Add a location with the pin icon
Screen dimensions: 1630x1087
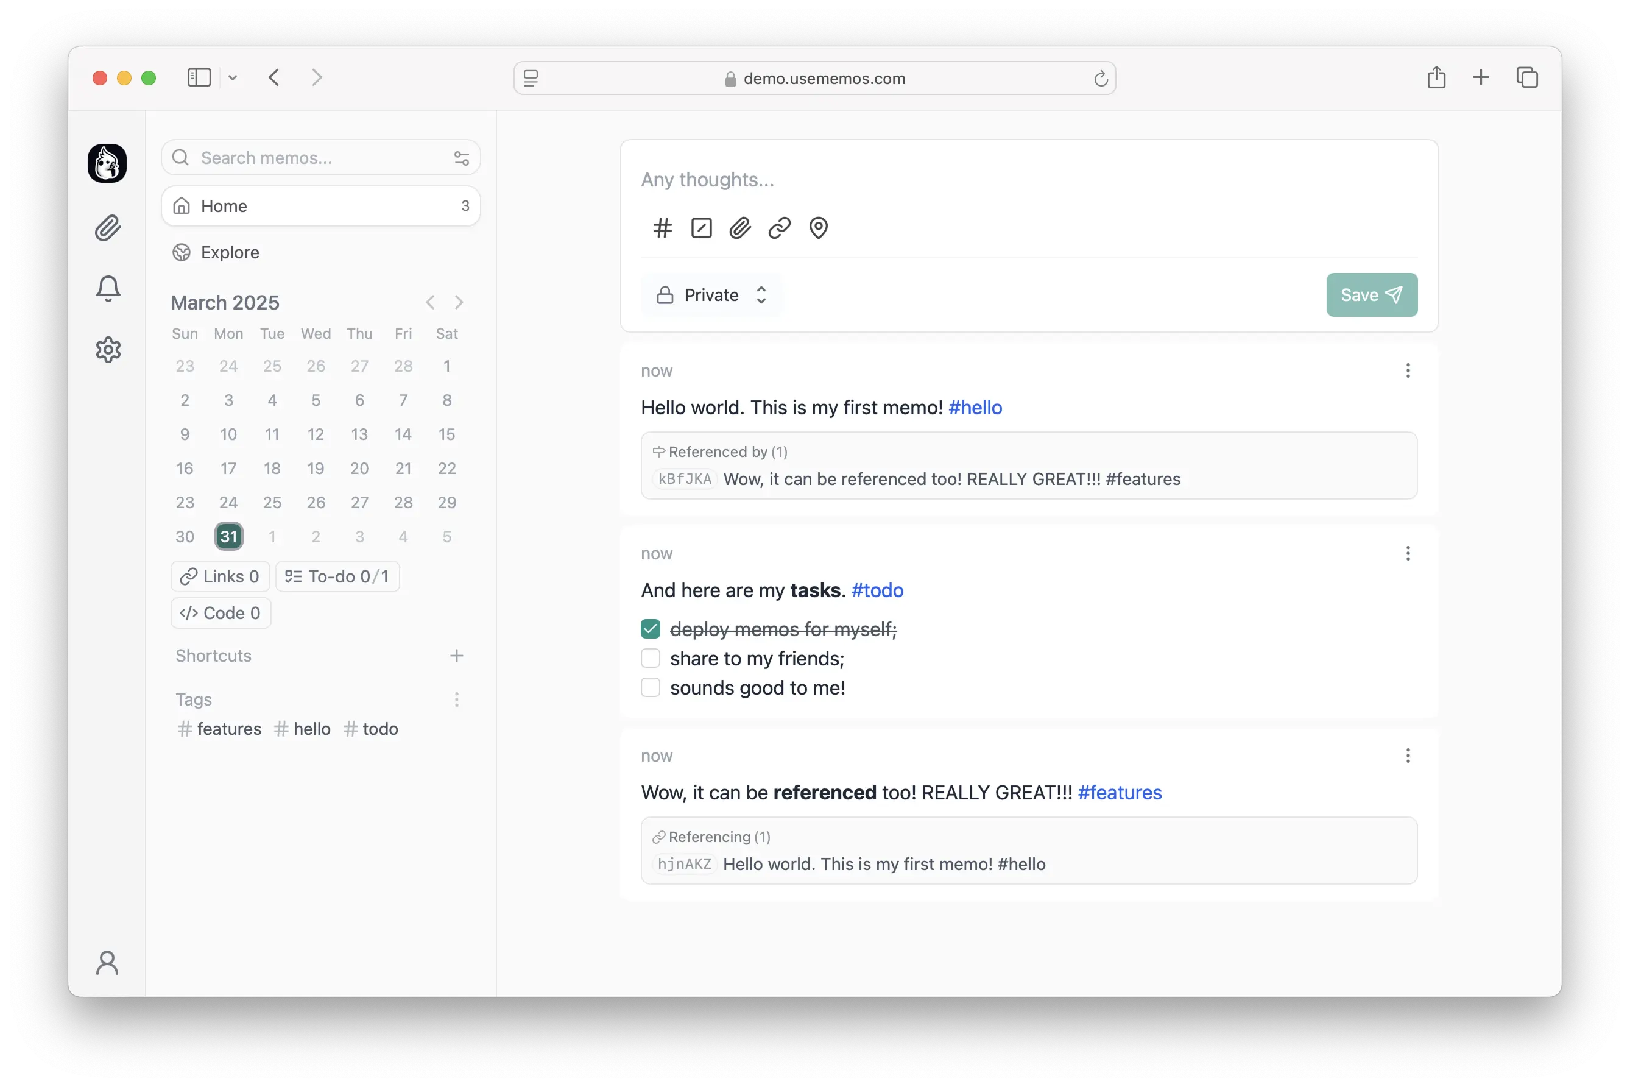pos(819,228)
